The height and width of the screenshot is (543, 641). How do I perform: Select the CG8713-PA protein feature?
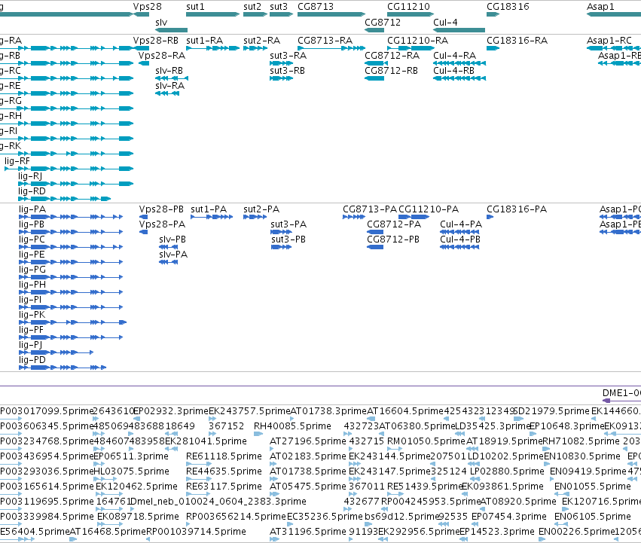pos(354,217)
